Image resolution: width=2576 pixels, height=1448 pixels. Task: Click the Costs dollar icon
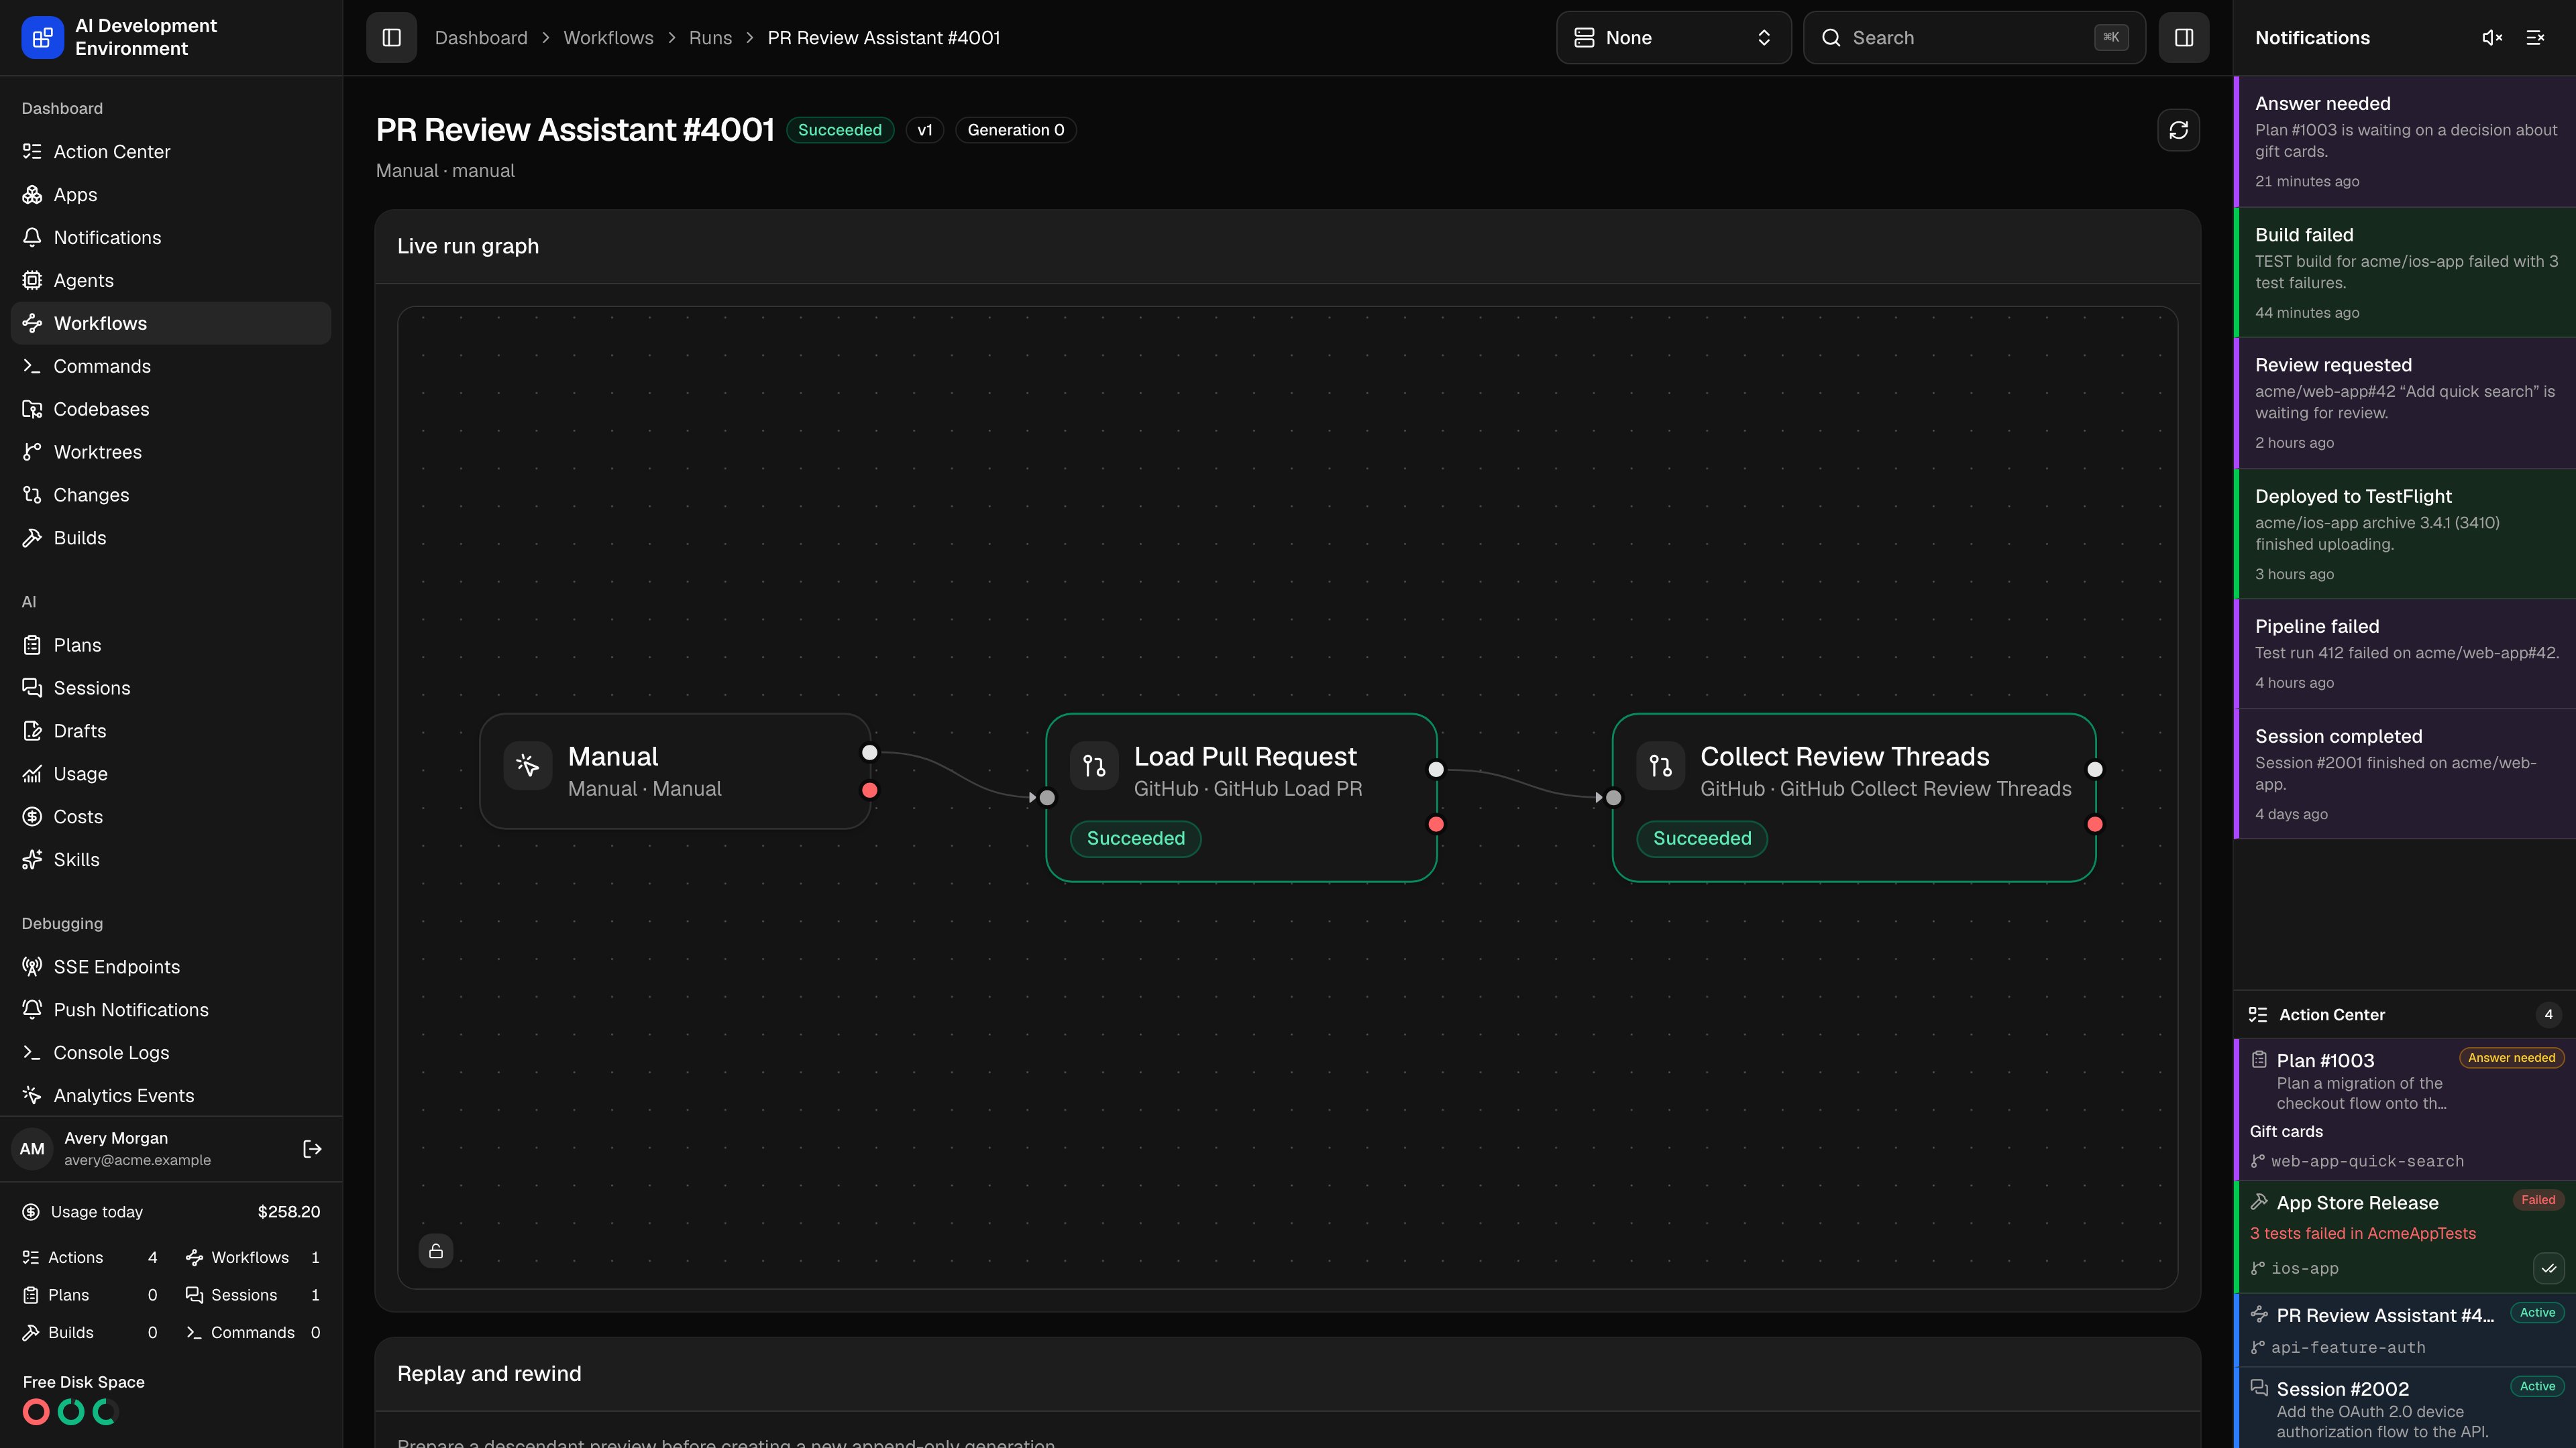click(32, 817)
